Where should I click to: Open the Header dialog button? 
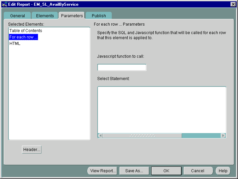(x=32, y=150)
